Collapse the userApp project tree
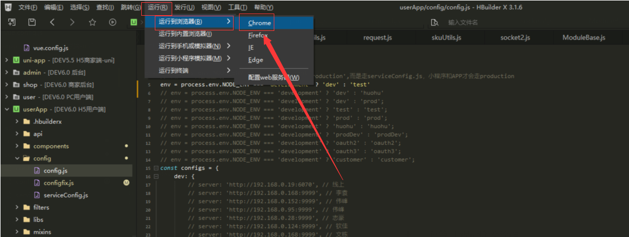This screenshot has height=237, width=629. pos(7,110)
